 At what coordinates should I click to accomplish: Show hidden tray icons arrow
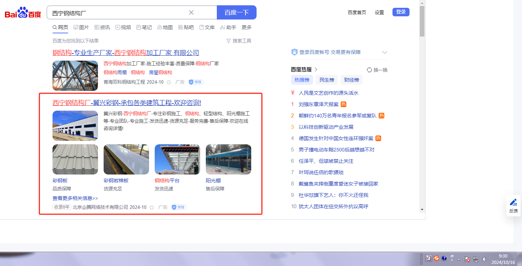click(460, 259)
